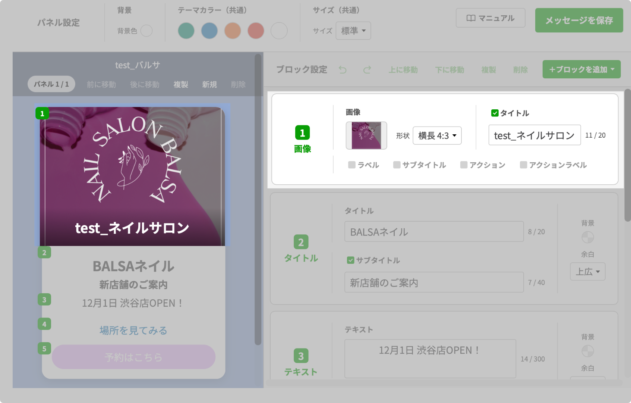Screen dimensions: 631x403
Task: Open the マニュアル button
Action: tap(490, 18)
